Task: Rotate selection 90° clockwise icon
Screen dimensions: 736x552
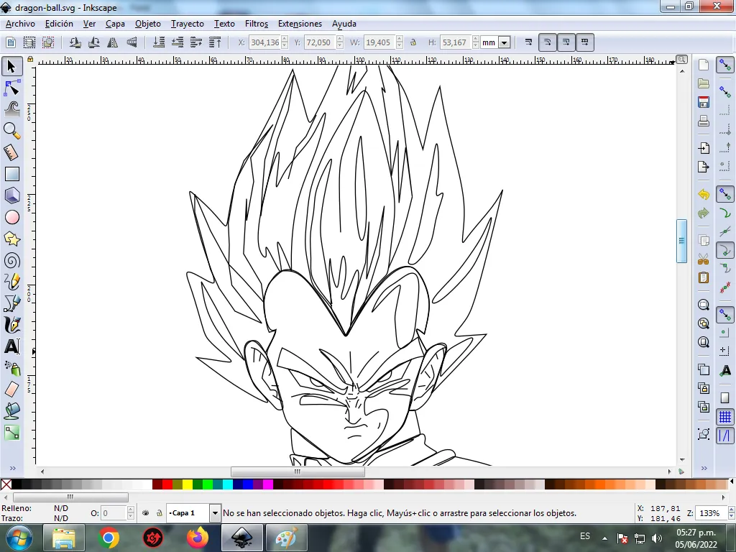Action: pos(94,42)
